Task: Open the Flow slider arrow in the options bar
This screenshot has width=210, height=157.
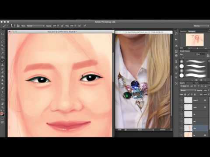Action: click(x=75, y=26)
